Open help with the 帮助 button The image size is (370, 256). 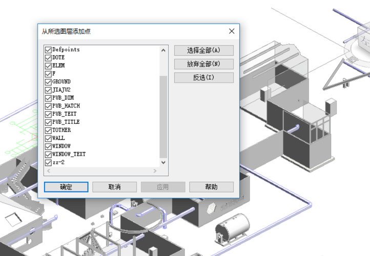click(x=212, y=187)
